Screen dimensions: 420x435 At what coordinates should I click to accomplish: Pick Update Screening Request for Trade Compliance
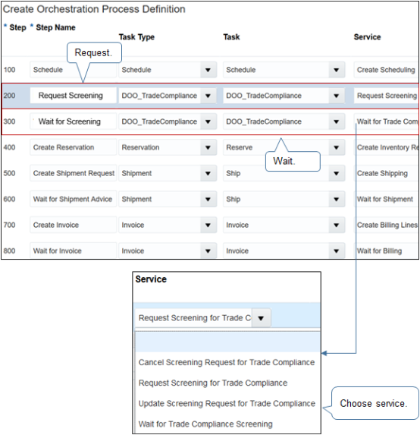click(x=227, y=403)
